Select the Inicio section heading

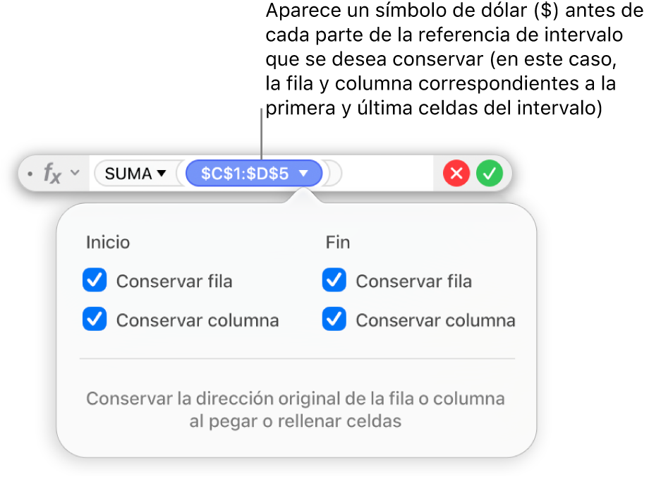[x=108, y=241]
